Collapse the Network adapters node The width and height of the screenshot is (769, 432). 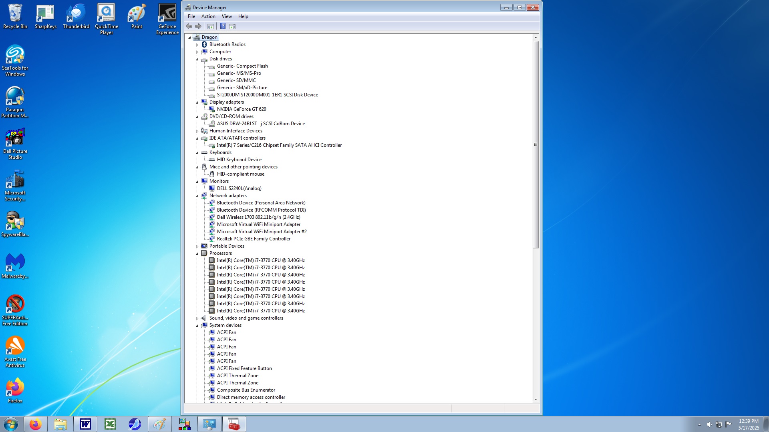tap(197, 196)
